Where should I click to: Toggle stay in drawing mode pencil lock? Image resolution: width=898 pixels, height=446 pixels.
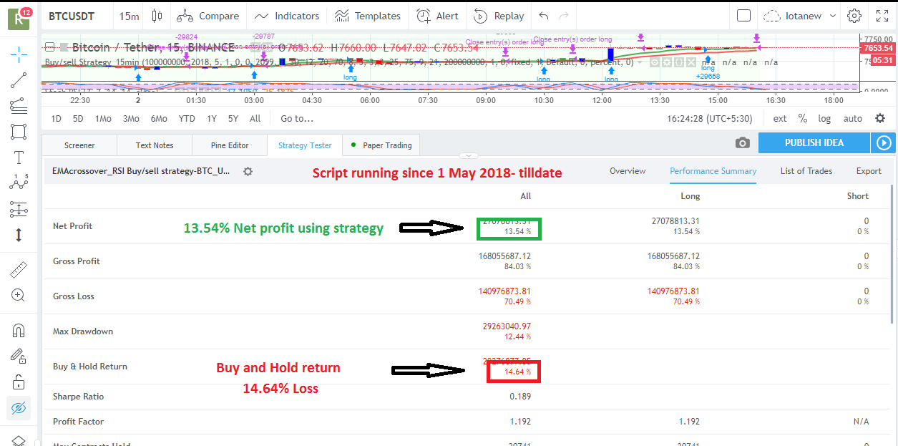(x=19, y=356)
